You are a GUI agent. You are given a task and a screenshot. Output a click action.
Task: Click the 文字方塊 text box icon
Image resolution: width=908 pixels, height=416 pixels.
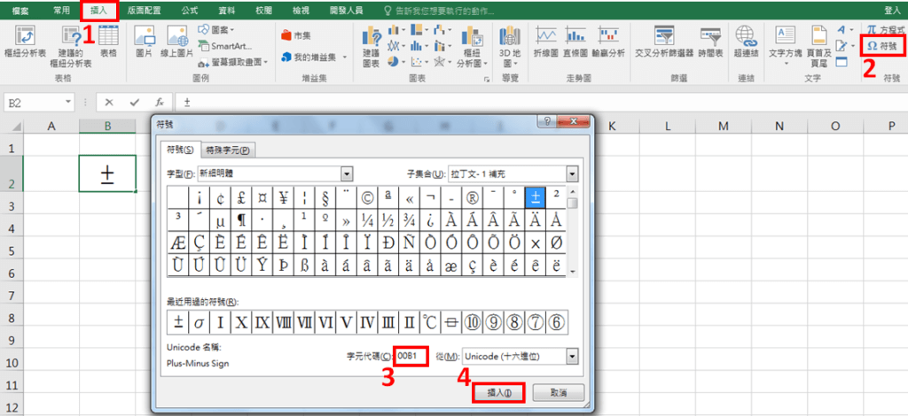[x=785, y=40]
